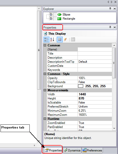Toggle the lock box beside Ellipse
Viewport: 118px width, 154px height.
[x=55, y=15]
